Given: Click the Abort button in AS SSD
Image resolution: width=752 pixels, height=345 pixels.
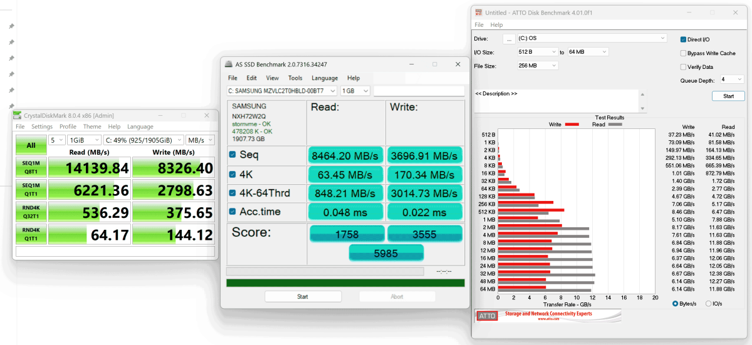Looking at the screenshot, I should (397, 297).
